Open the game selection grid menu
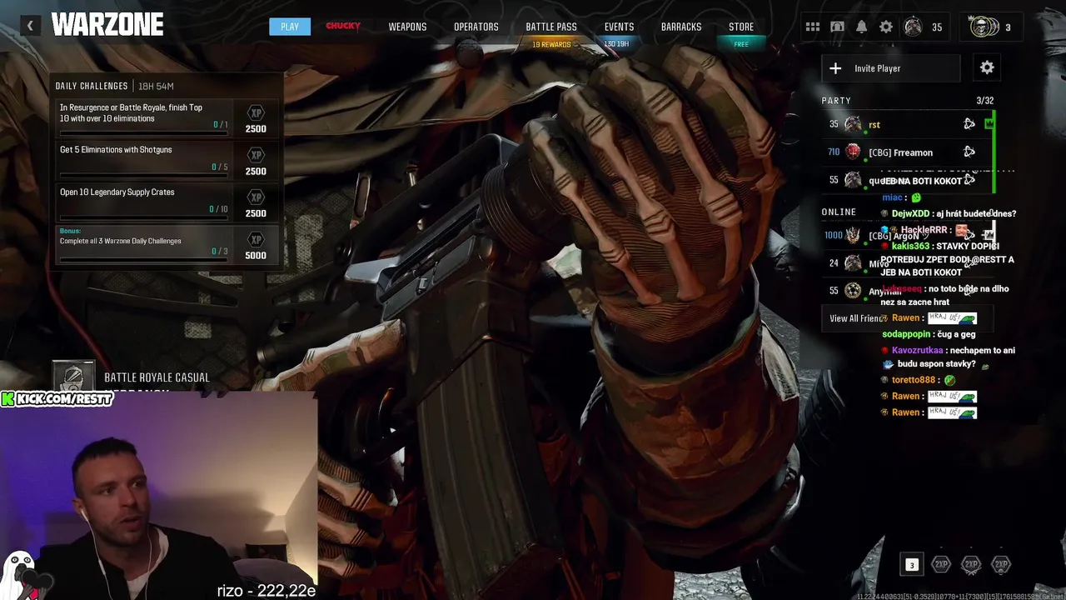The width and height of the screenshot is (1066, 600). point(813,27)
